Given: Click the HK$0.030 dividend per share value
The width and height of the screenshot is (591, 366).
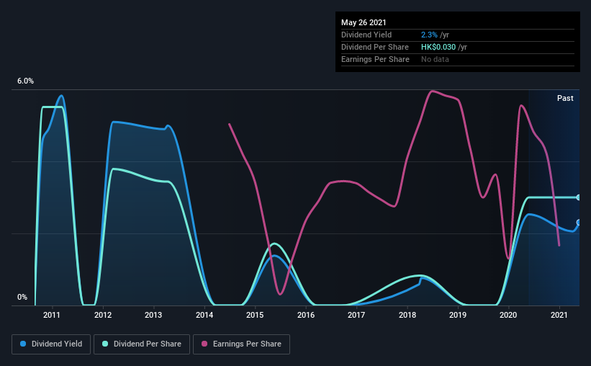Looking at the screenshot, I should tap(438, 47).
